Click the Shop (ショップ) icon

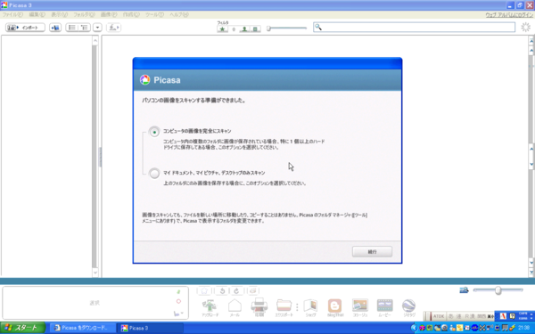tap(310, 307)
